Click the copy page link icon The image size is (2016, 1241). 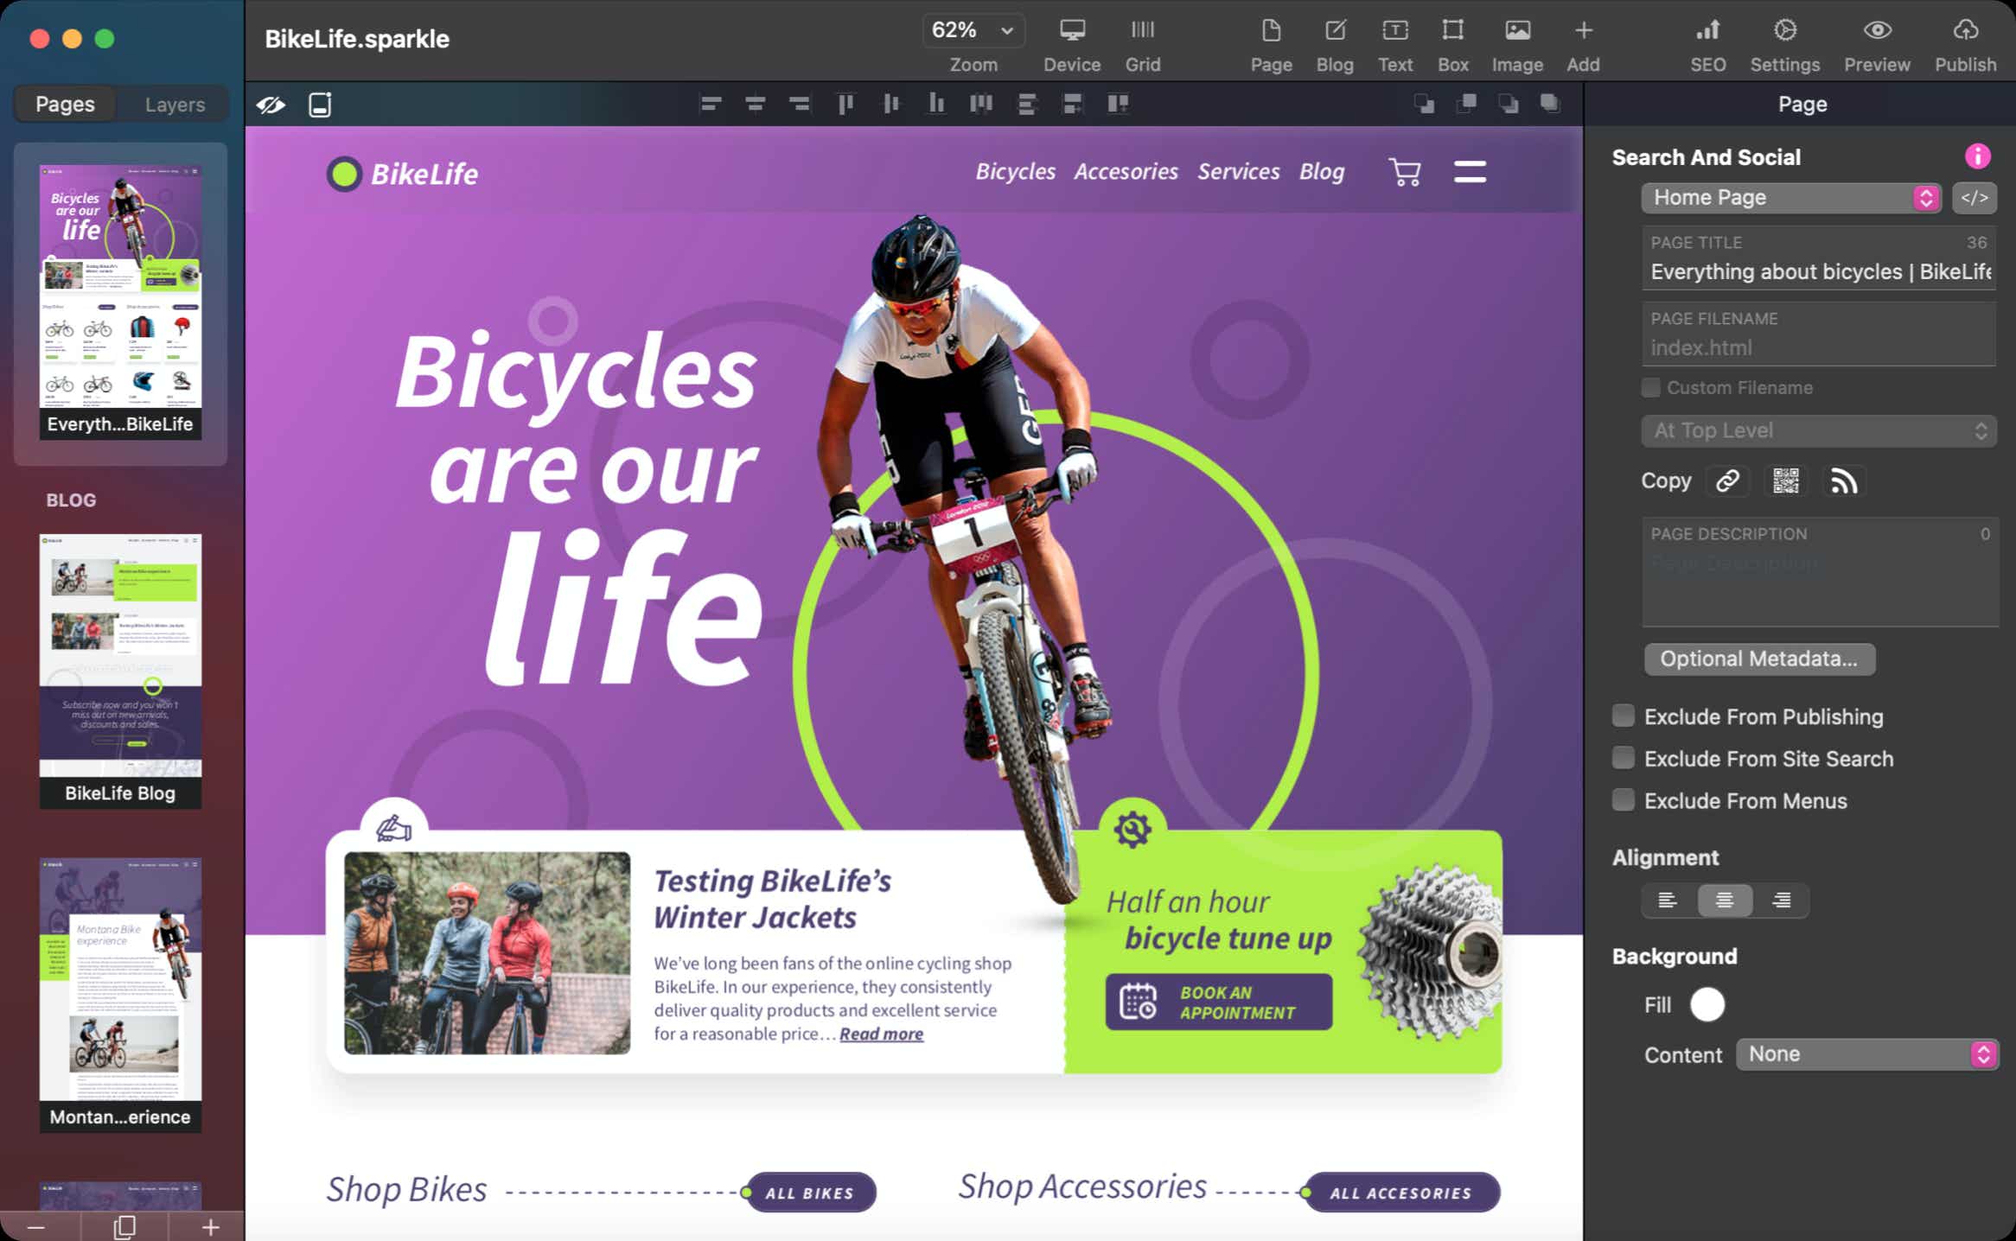[1727, 480]
